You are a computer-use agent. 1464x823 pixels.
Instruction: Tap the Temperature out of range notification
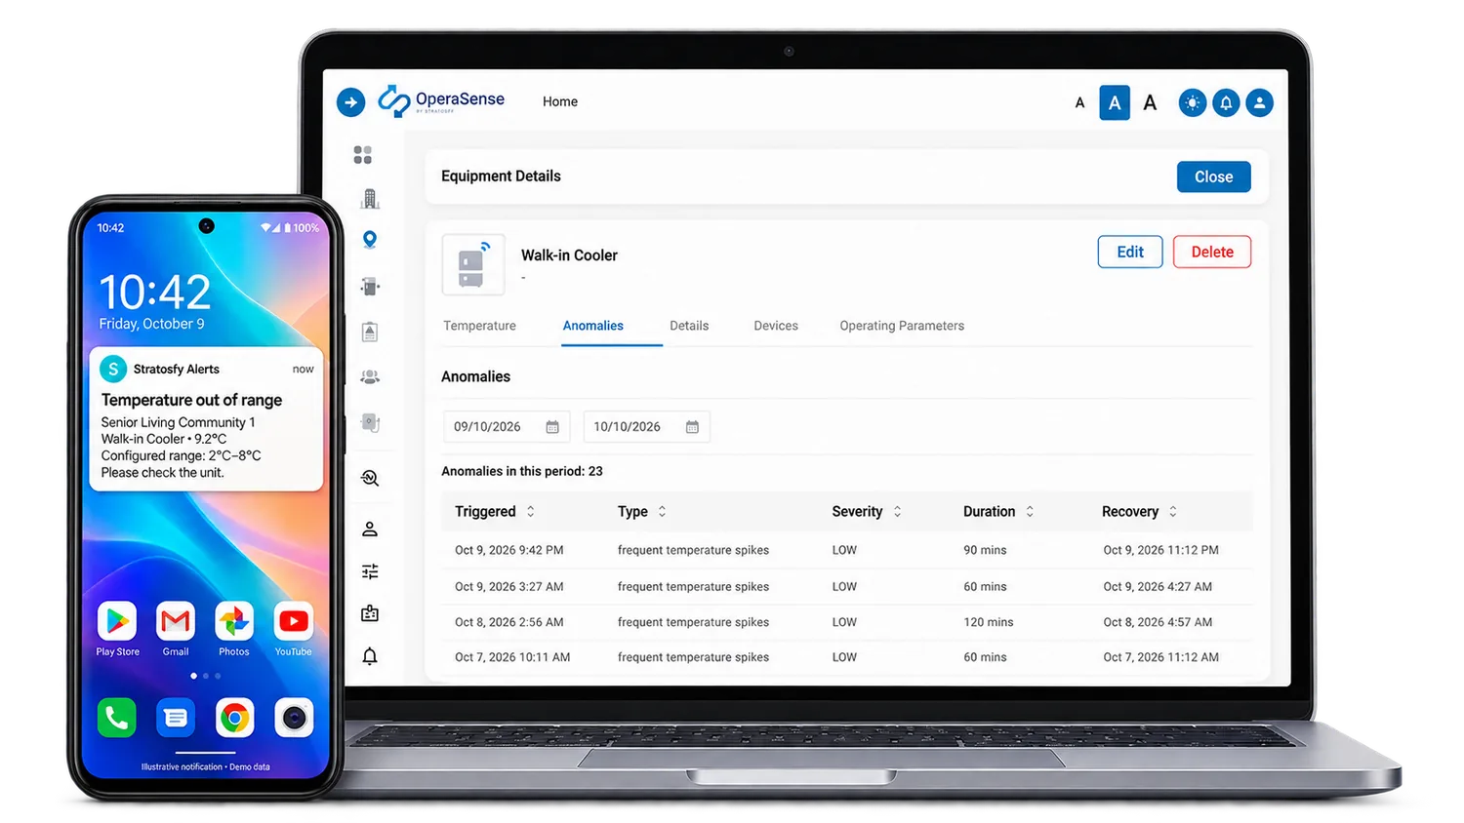point(206,419)
